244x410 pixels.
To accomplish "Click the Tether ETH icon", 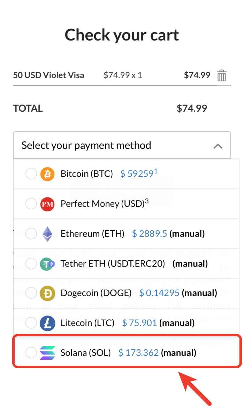I will coord(47,264).
